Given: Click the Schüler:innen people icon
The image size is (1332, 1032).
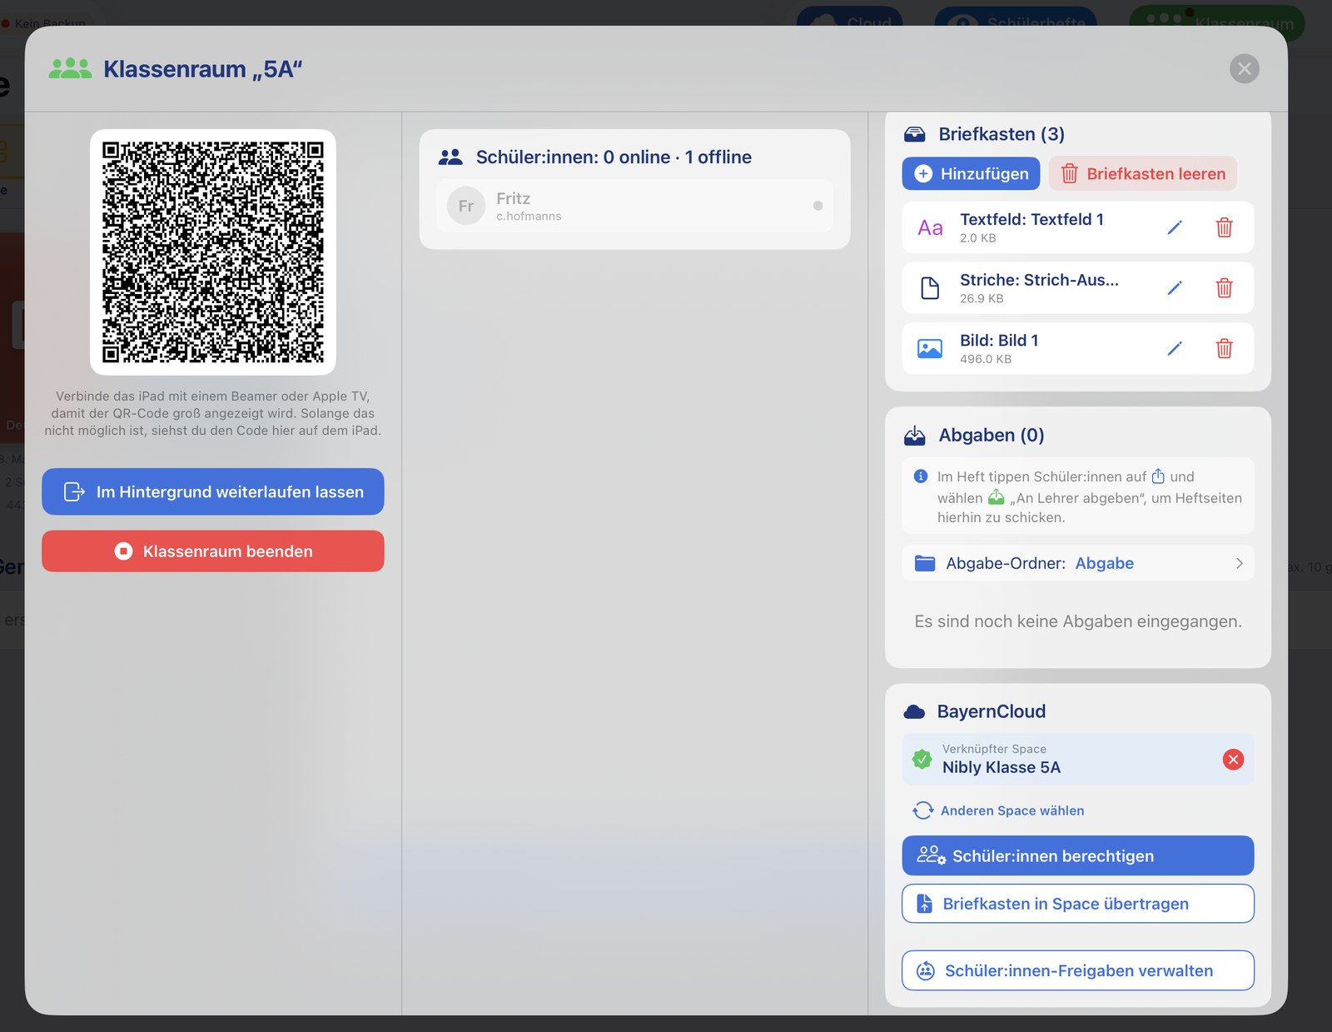Looking at the screenshot, I should (x=450, y=157).
